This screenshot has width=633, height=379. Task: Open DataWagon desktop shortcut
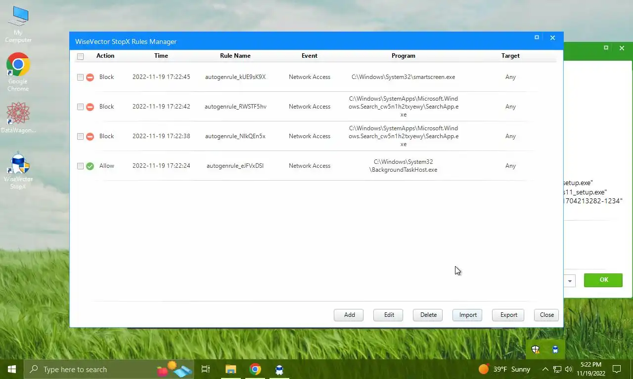(18, 117)
